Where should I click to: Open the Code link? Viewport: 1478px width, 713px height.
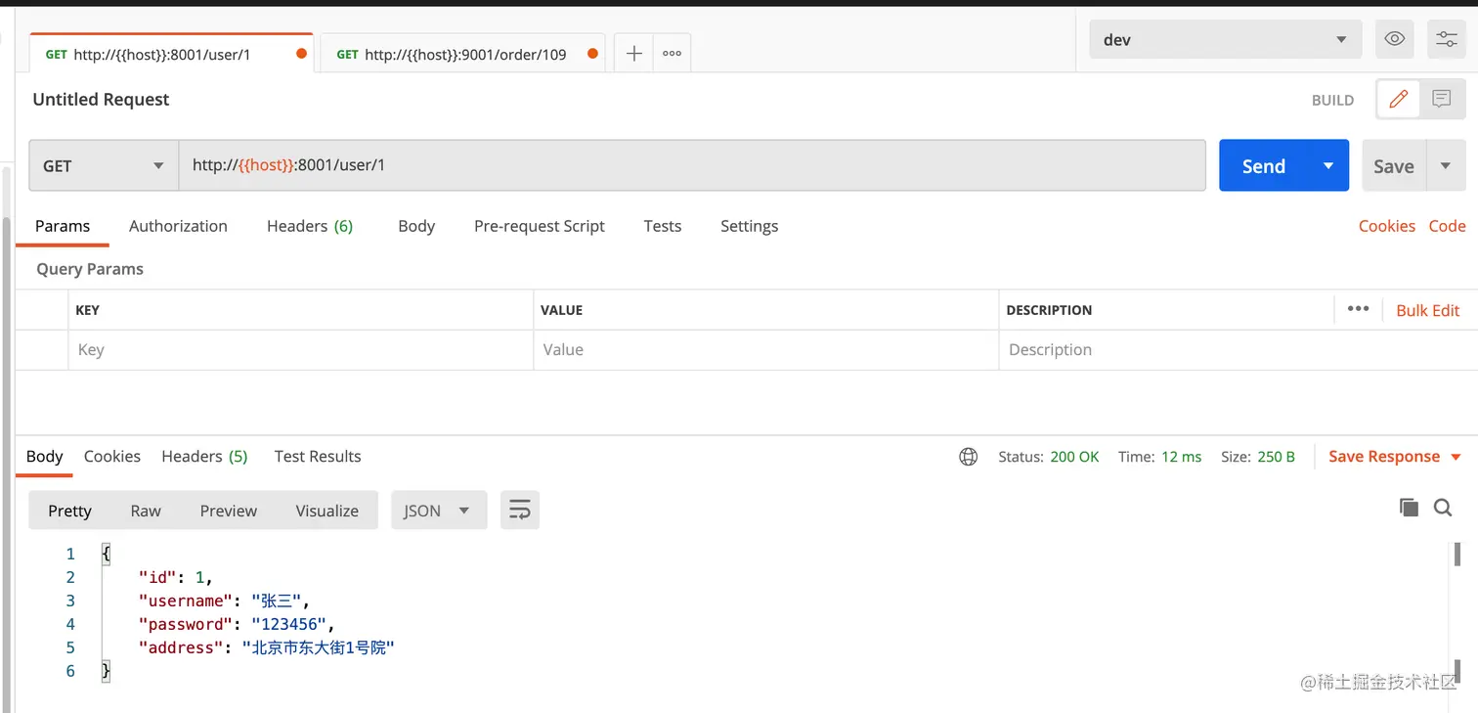tap(1448, 226)
